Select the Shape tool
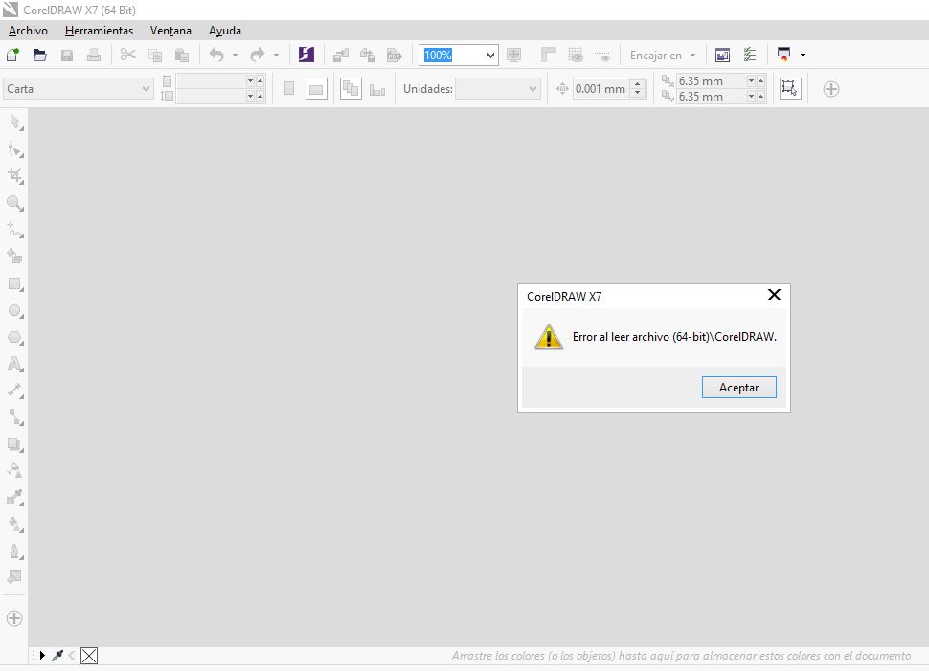Image resolution: width=929 pixels, height=671 pixels. (x=15, y=149)
